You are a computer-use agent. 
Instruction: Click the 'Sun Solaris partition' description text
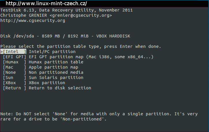[56, 78]
